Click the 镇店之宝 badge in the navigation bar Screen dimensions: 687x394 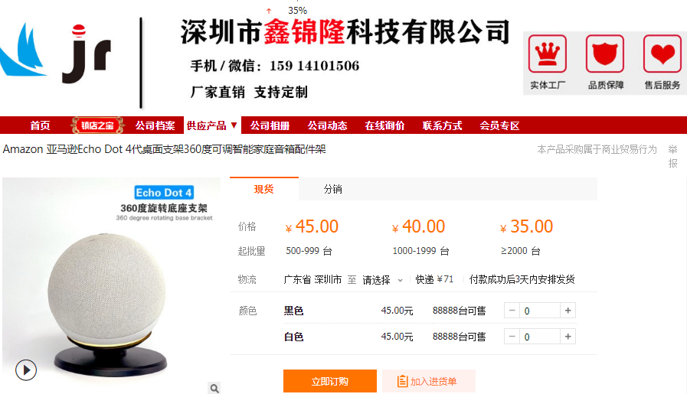coord(97,125)
